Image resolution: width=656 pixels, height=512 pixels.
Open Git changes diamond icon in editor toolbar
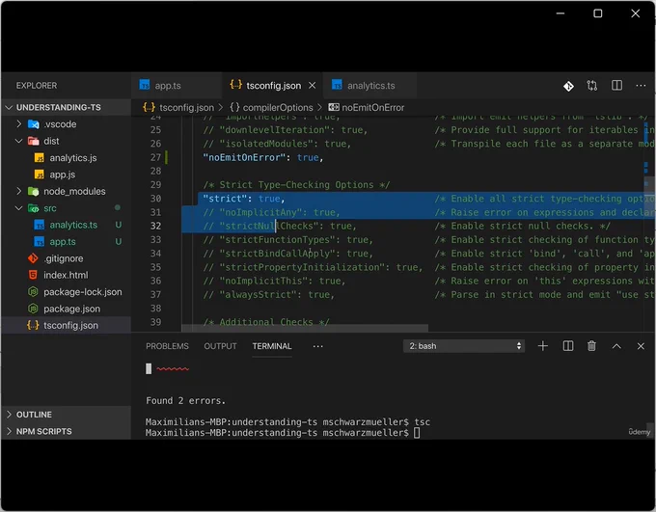tap(568, 86)
